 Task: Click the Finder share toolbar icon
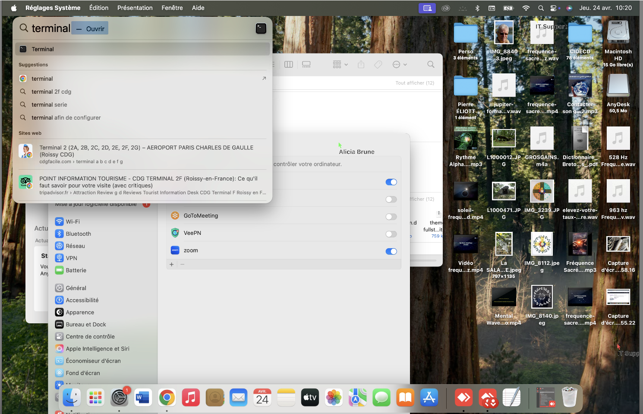point(361,64)
